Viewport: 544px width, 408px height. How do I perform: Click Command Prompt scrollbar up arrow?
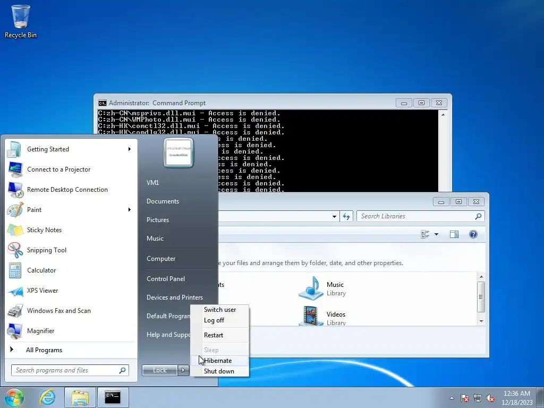(443, 114)
